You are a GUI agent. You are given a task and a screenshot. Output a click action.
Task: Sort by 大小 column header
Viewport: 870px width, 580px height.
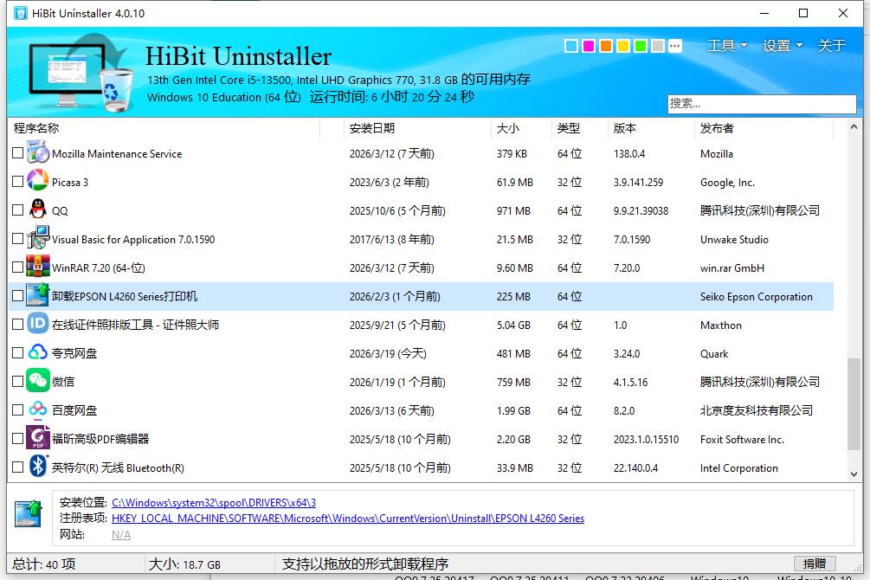521,128
